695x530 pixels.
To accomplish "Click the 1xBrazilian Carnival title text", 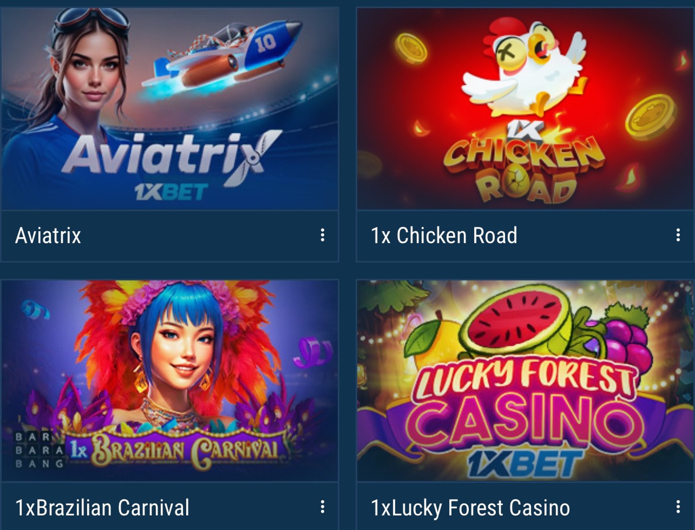I will [x=102, y=508].
